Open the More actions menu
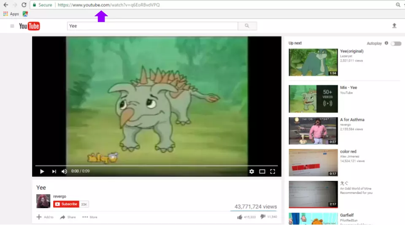The width and height of the screenshot is (405, 228). pos(89,217)
